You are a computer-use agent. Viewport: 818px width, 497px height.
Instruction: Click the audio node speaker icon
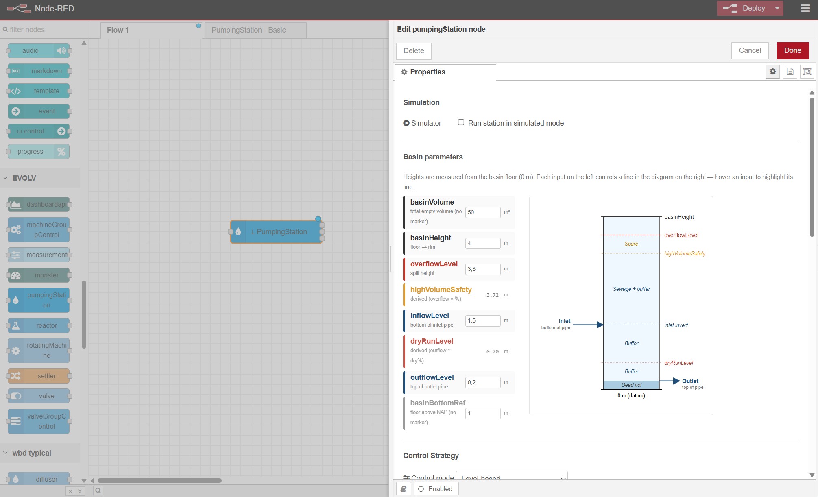click(61, 51)
